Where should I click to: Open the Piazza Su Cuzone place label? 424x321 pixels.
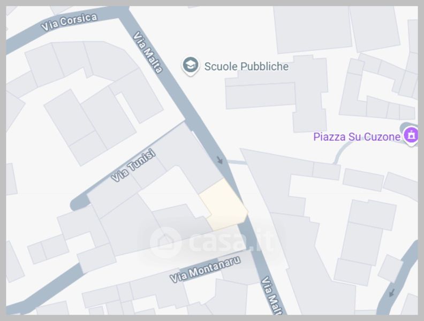(357, 136)
